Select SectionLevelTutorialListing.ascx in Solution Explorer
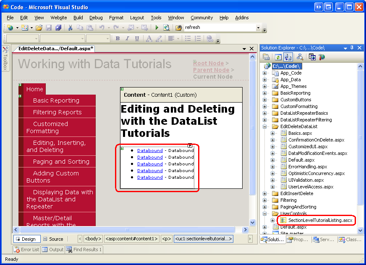 point(321,220)
